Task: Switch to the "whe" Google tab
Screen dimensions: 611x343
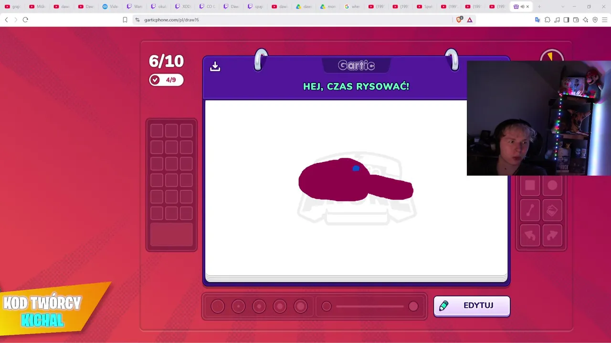Action: pyautogui.click(x=352, y=7)
